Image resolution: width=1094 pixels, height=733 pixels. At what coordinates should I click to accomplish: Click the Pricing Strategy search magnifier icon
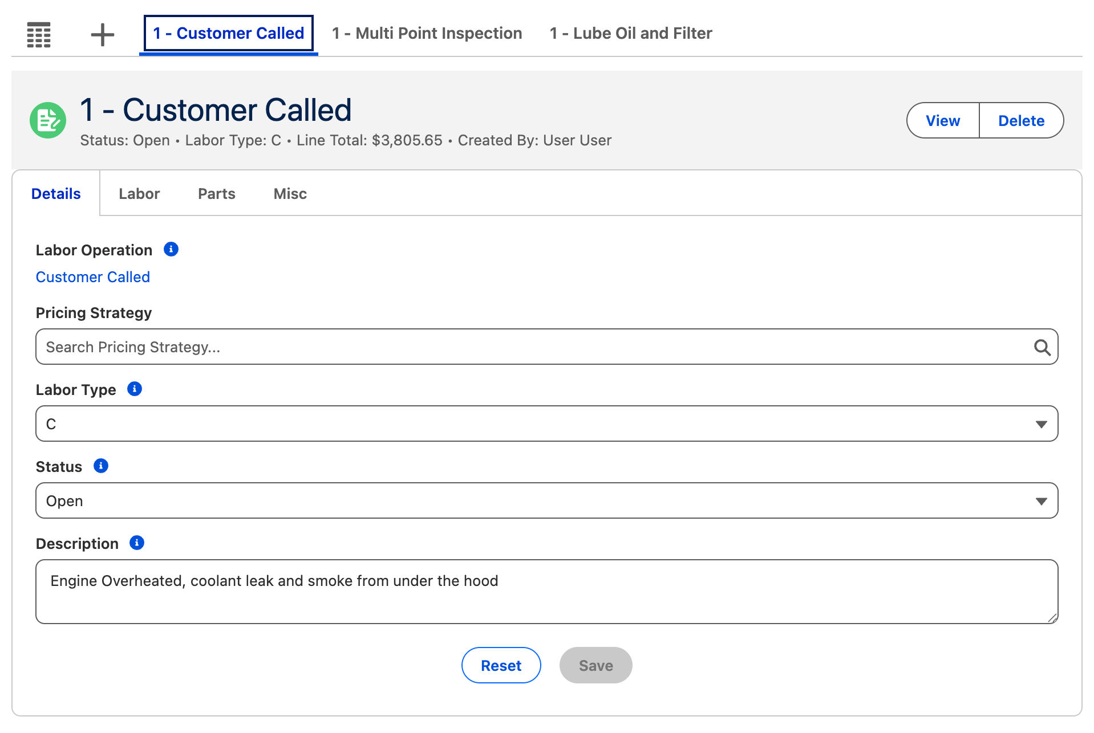[1042, 347]
